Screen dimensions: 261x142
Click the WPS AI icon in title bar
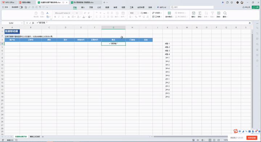[x=223, y=3]
